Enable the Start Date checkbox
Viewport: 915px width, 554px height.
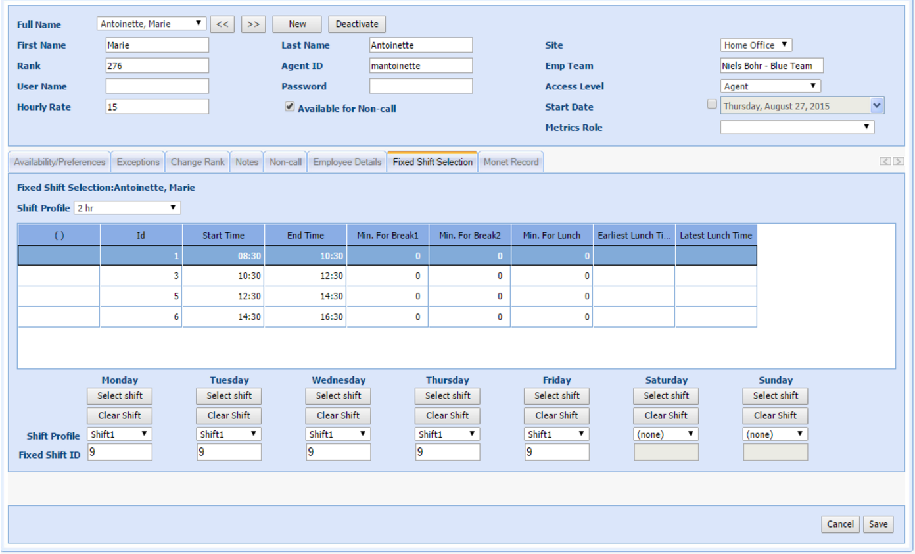pos(712,104)
